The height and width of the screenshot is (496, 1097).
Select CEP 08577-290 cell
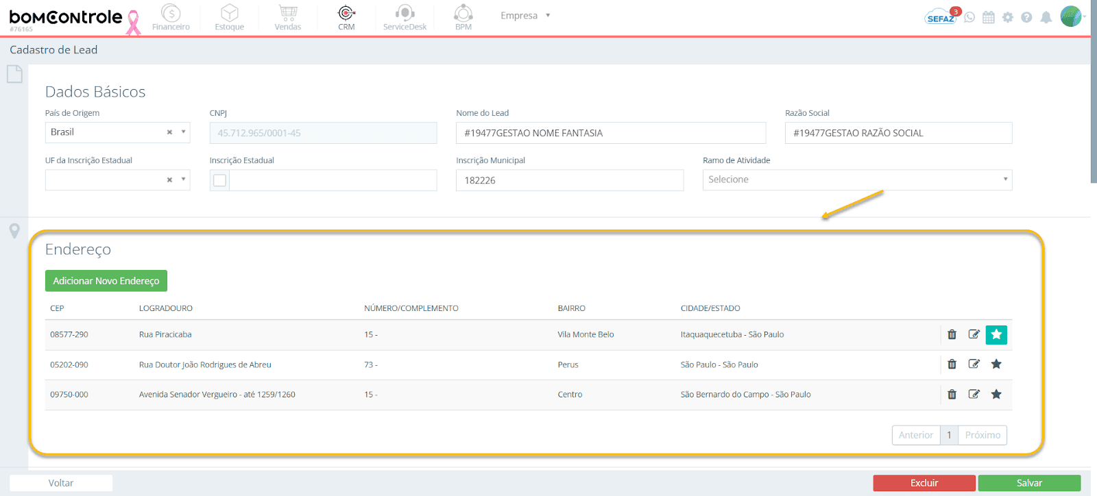click(x=69, y=334)
